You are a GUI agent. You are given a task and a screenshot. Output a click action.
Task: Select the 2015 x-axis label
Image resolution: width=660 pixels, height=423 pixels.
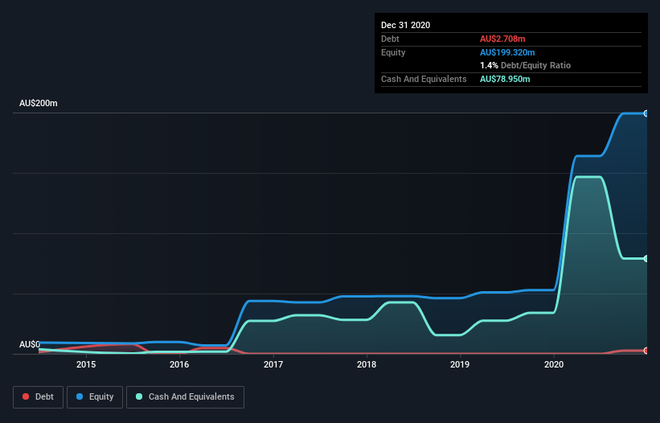pyautogui.click(x=86, y=364)
